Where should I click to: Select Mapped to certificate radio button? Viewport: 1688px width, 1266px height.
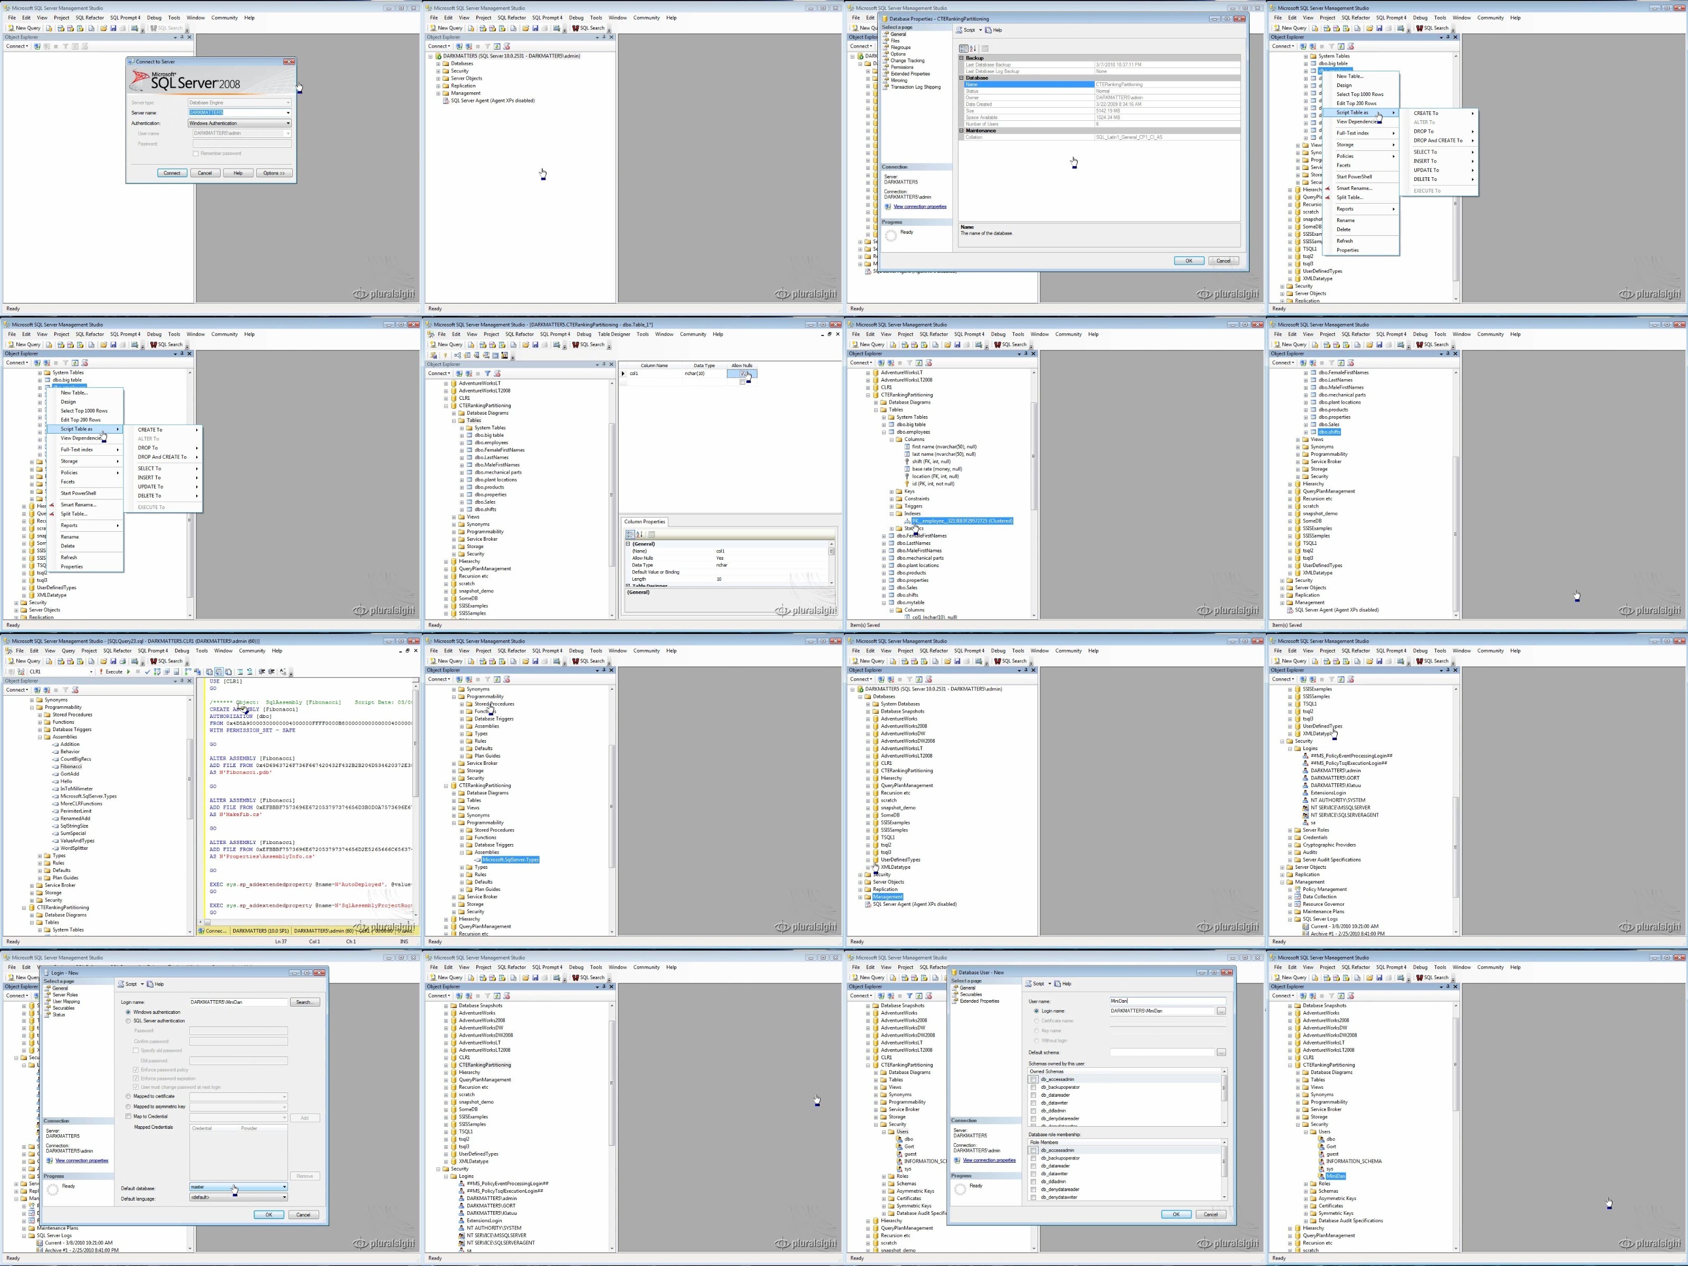128,1096
